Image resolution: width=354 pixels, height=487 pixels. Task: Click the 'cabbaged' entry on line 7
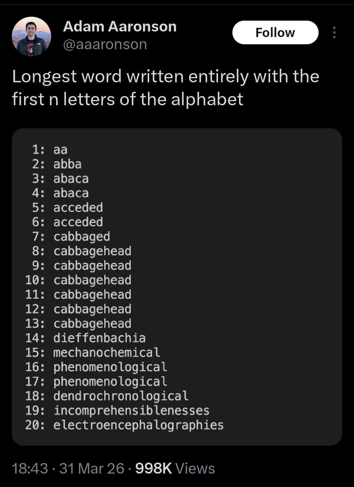(82, 237)
